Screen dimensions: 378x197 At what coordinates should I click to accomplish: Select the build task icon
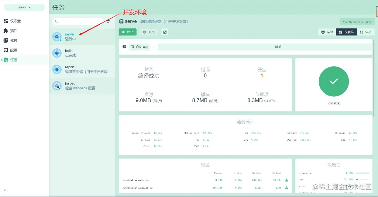pyautogui.click(x=57, y=53)
